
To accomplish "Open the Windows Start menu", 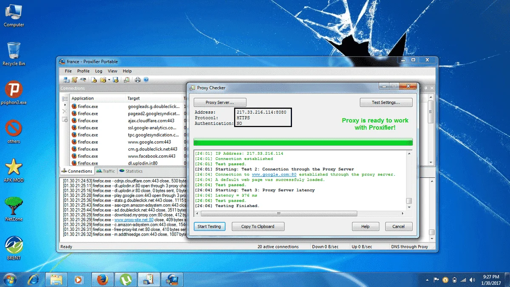I will [x=9, y=280].
